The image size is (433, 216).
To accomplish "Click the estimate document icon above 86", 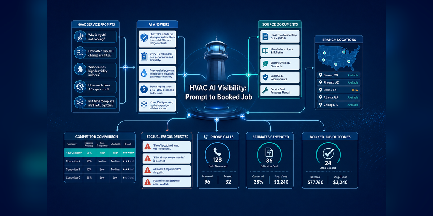I will tap(269, 152).
